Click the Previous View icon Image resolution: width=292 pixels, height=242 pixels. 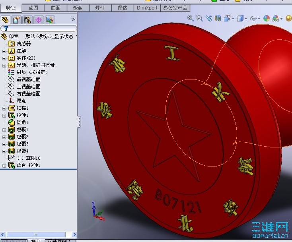pyautogui.click(x=209, y=18)
